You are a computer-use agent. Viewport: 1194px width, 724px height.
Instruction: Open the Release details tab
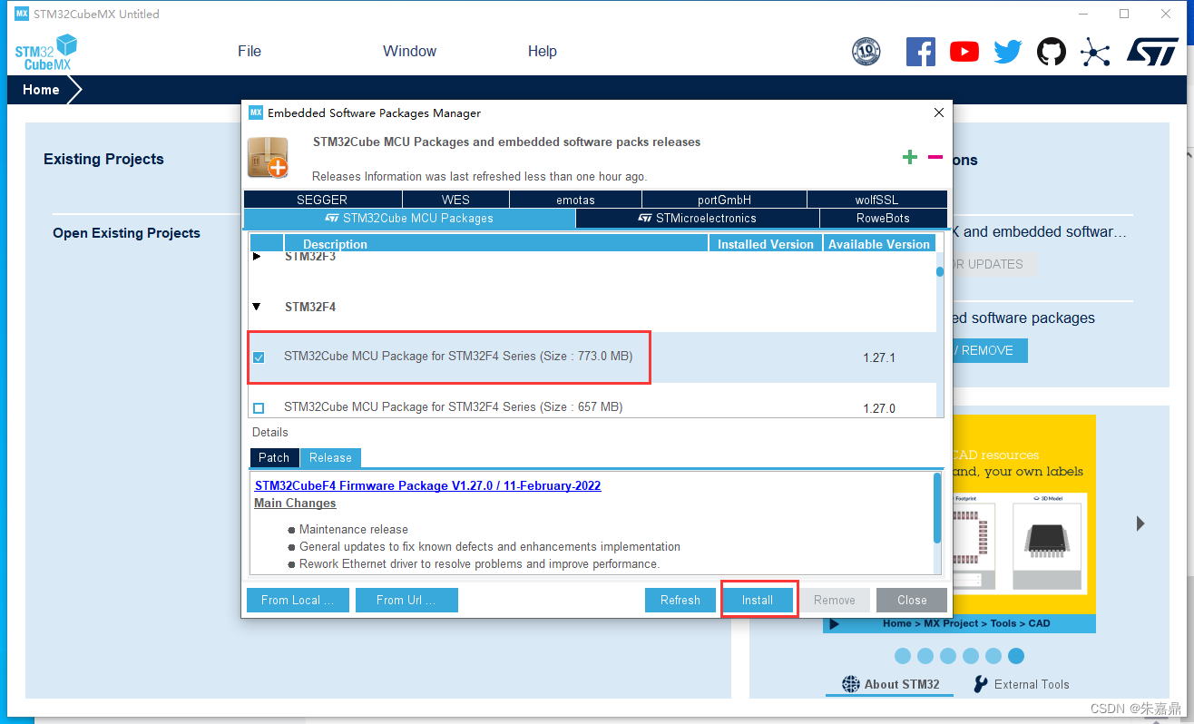coord(330,457)
